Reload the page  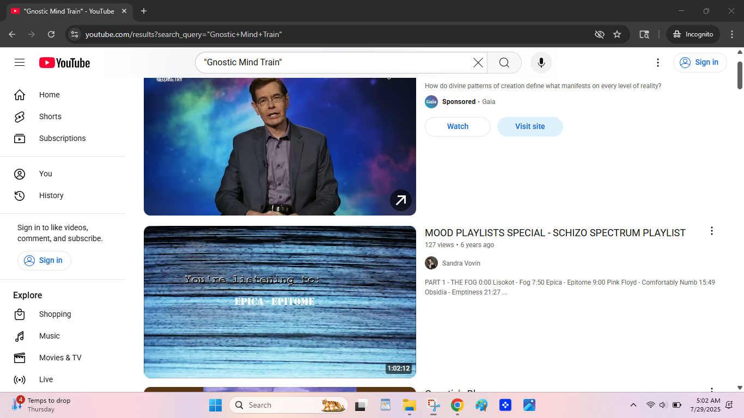51,34
